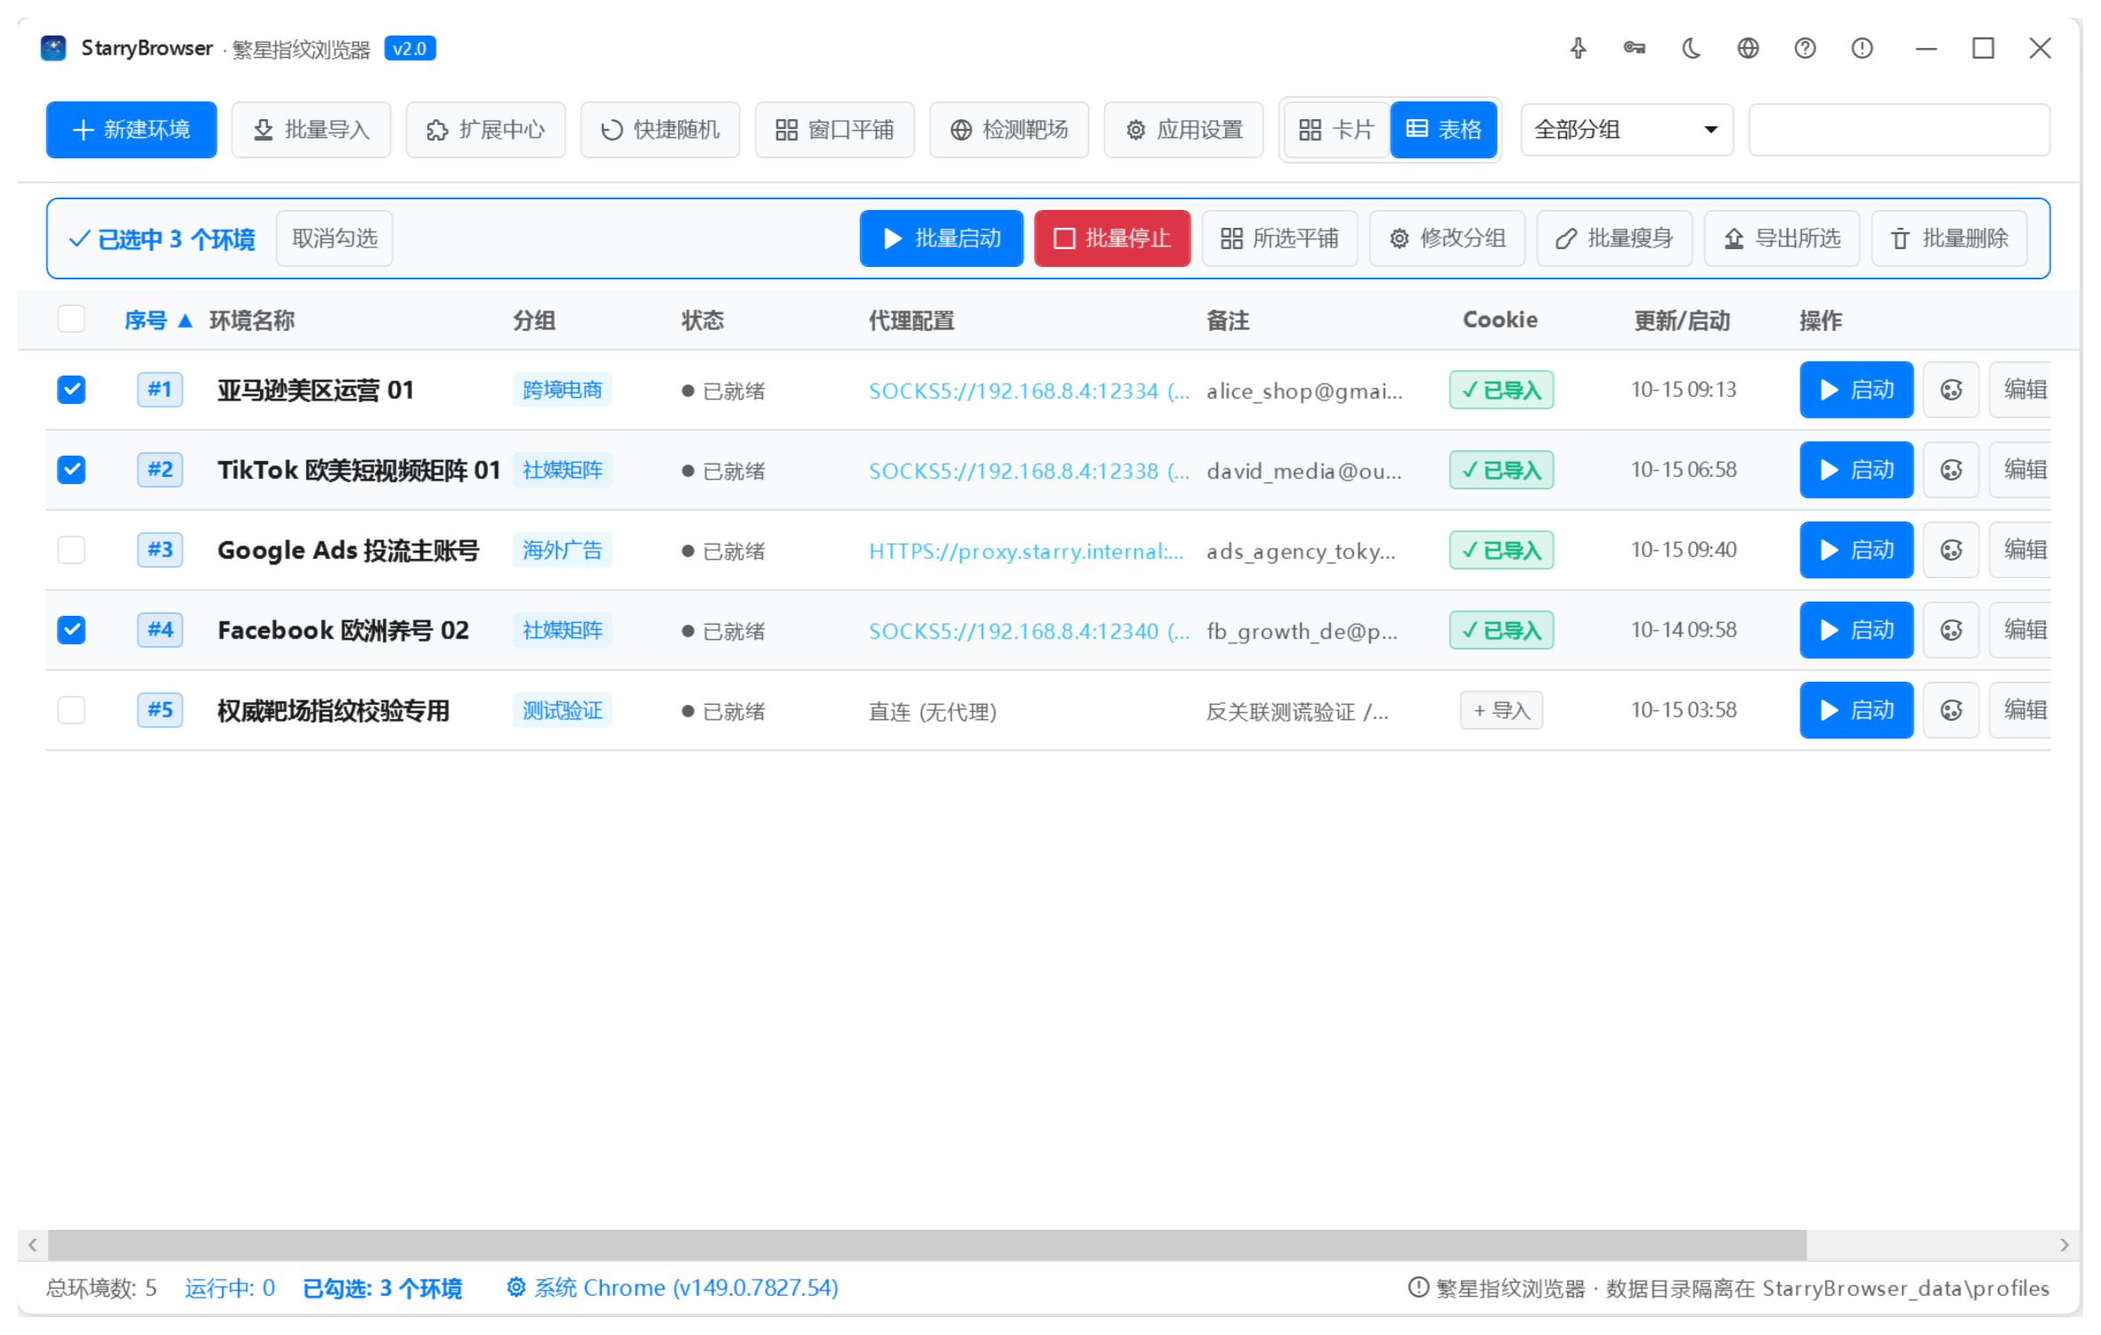Viewport: 2101px width, 1335px height.
Task: Open fingerprint icon for Google Ads 投流主账号
Action: (x=1951, y=550)
